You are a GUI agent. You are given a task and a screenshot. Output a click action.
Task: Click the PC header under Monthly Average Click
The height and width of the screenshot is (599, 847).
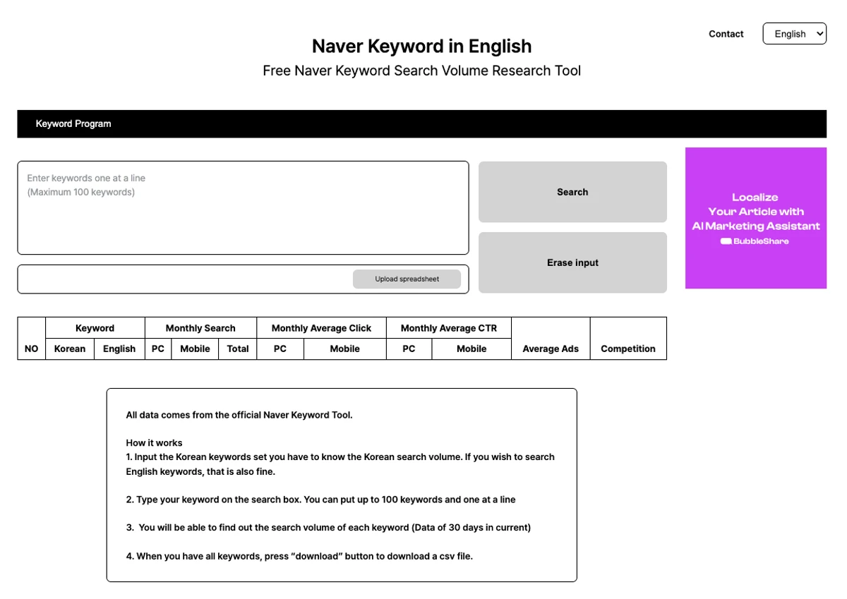coord(280,349)
